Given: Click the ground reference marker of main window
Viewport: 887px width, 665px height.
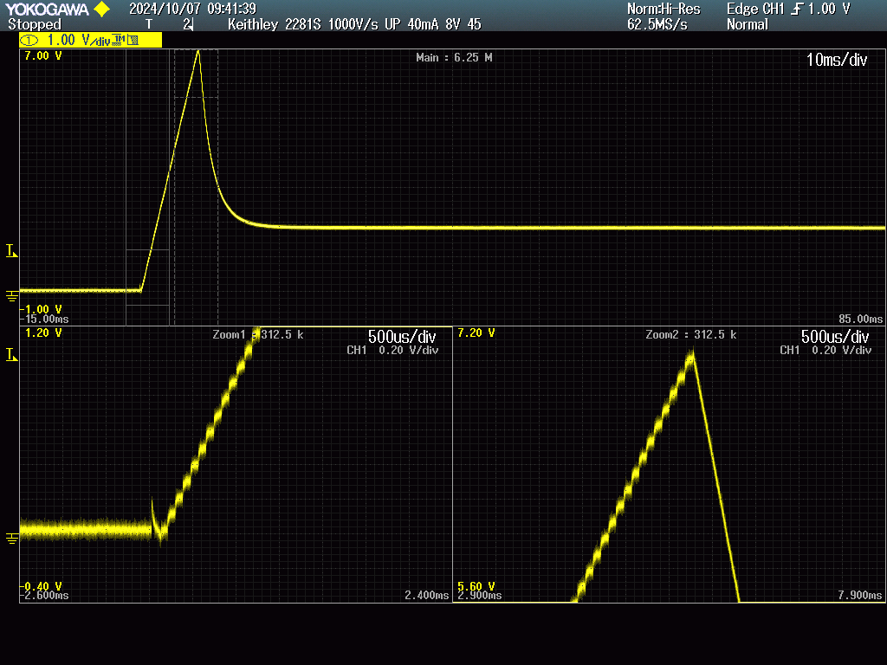Looking at the screenshot, I should [11, 296].
